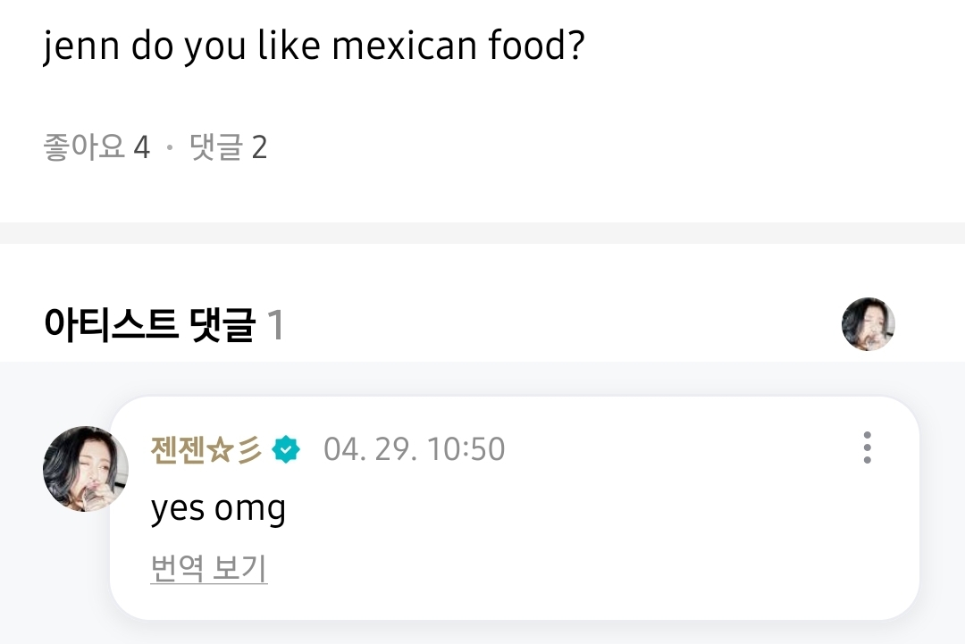Tap the 댓글 comments label
The height and width of the screenshot is (644, 965).
pyautogui.click(x=216, y=147)
